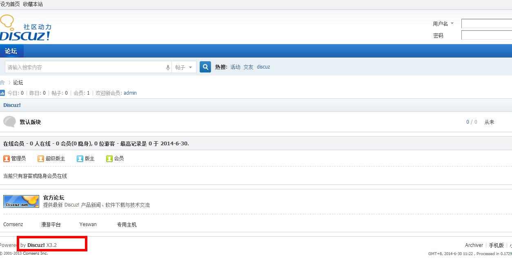Click hot search term 交友

point(249,67)
